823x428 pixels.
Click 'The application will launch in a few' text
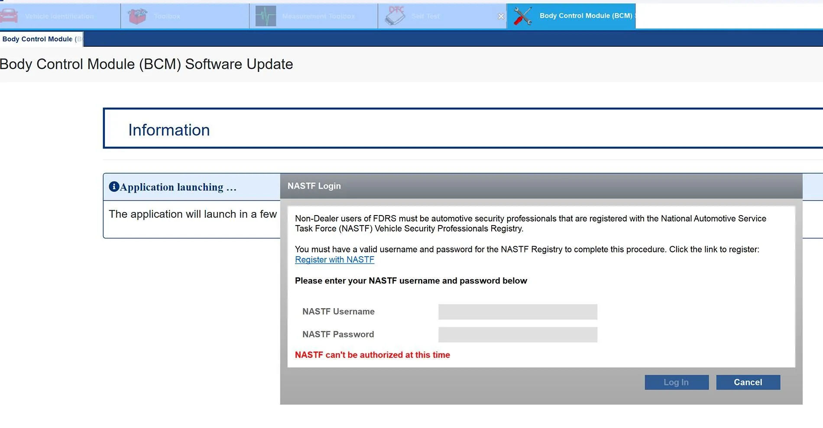[x=193, y=214]
